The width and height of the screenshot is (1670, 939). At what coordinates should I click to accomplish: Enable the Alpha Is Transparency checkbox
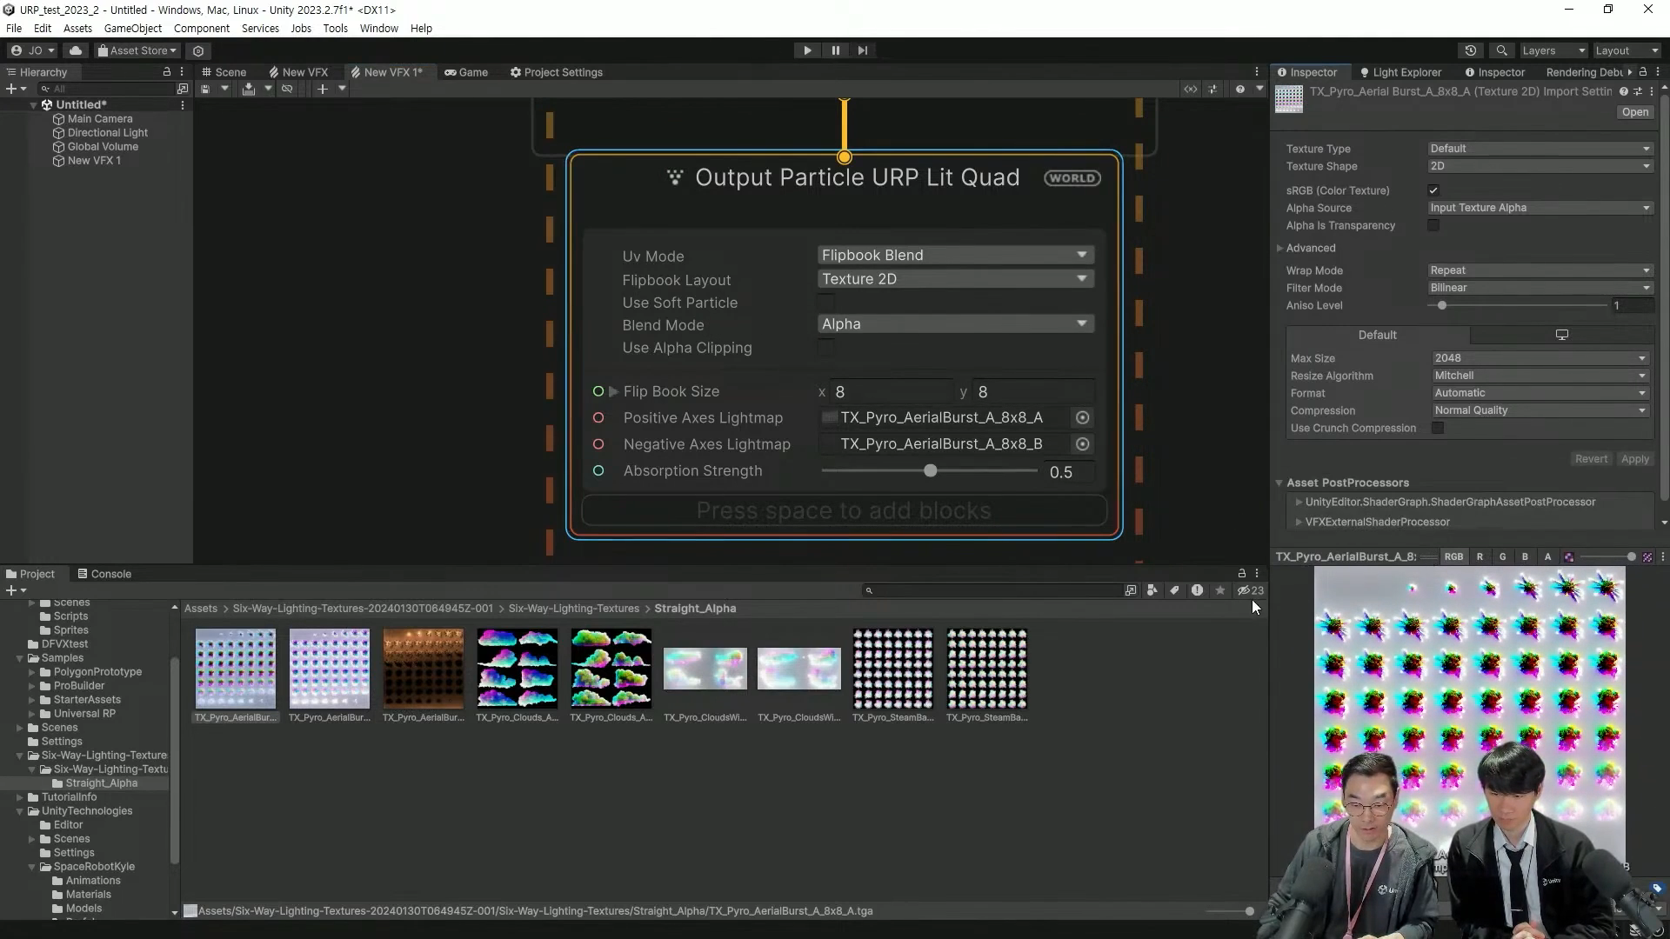tap(1433, 226)
